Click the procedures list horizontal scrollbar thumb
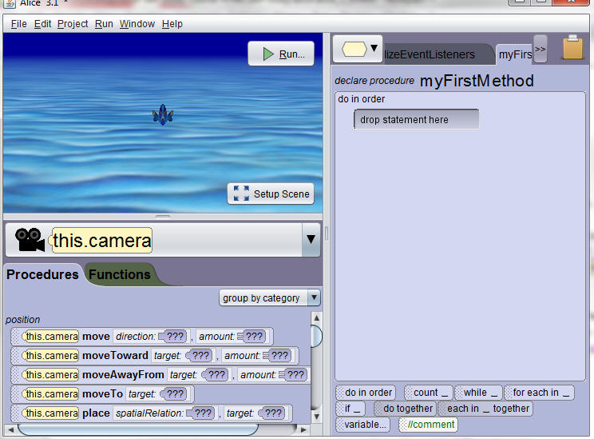 point(138,429)
